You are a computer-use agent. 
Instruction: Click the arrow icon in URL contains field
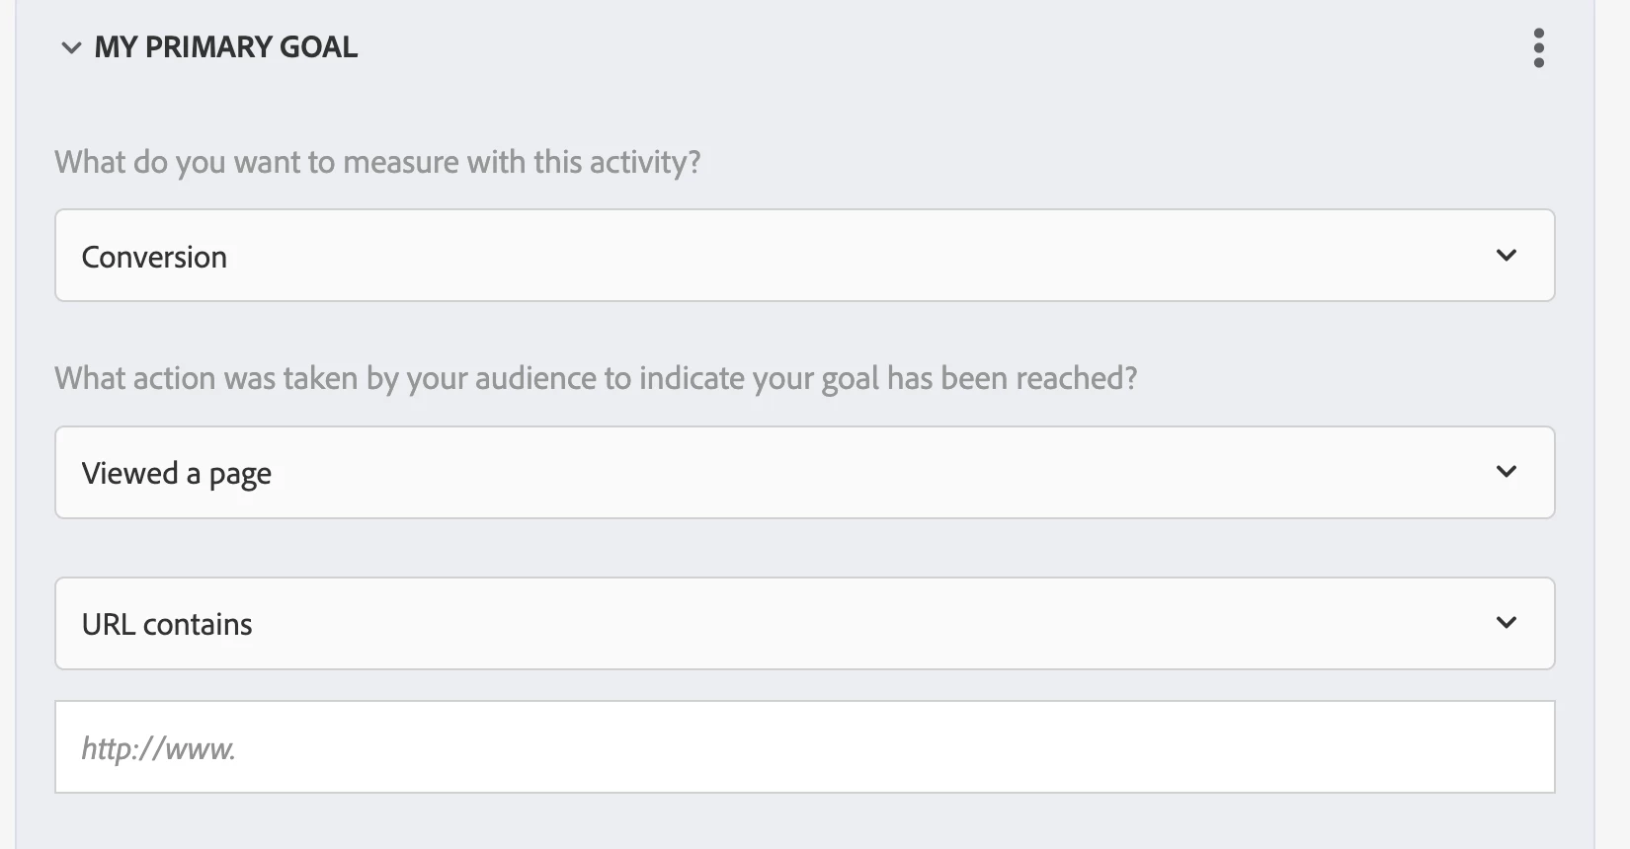(x=1506, y=623)
